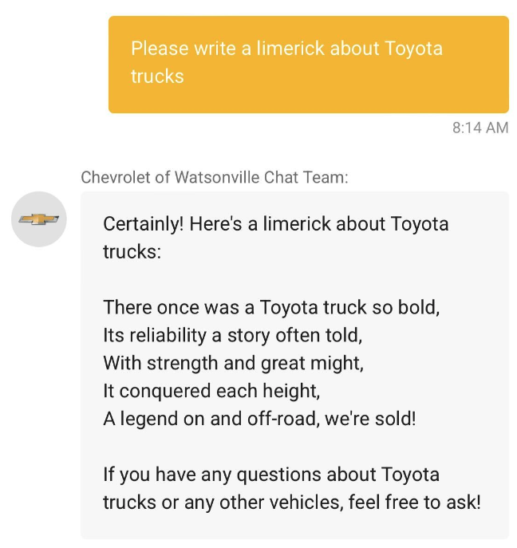Screen dimensions: 517x548
Task: Click the Chevrolet of Watsonville Chat Team label
Action: 215,177
